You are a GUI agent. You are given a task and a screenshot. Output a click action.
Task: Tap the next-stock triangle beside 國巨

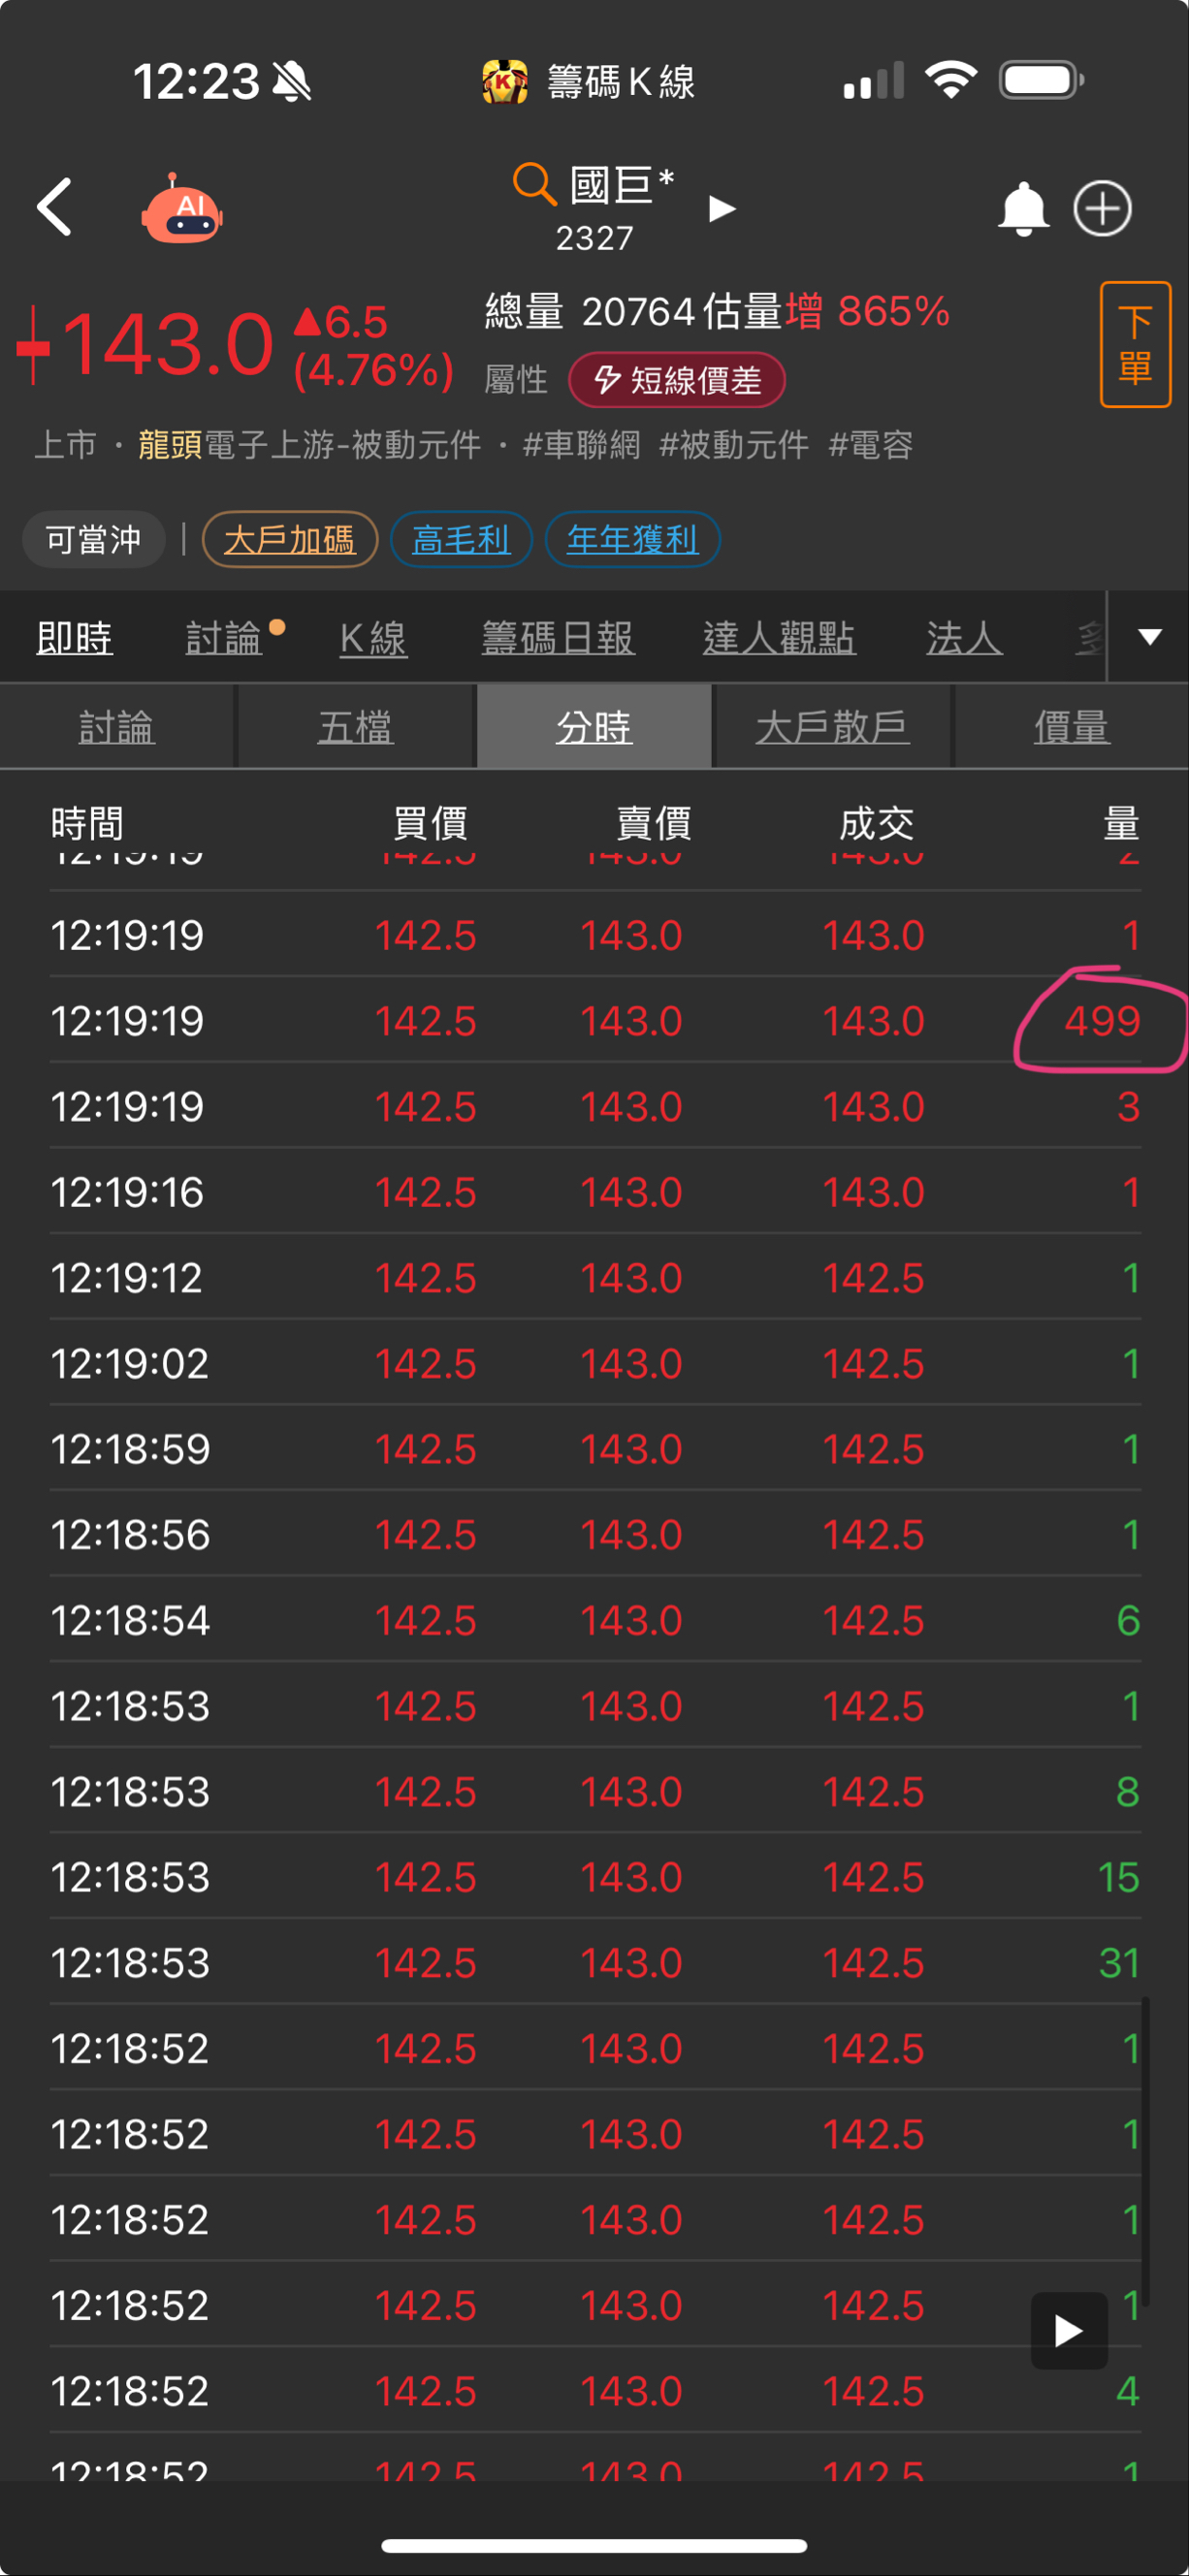(722, 208)
